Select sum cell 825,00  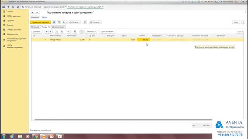point(144,40)
